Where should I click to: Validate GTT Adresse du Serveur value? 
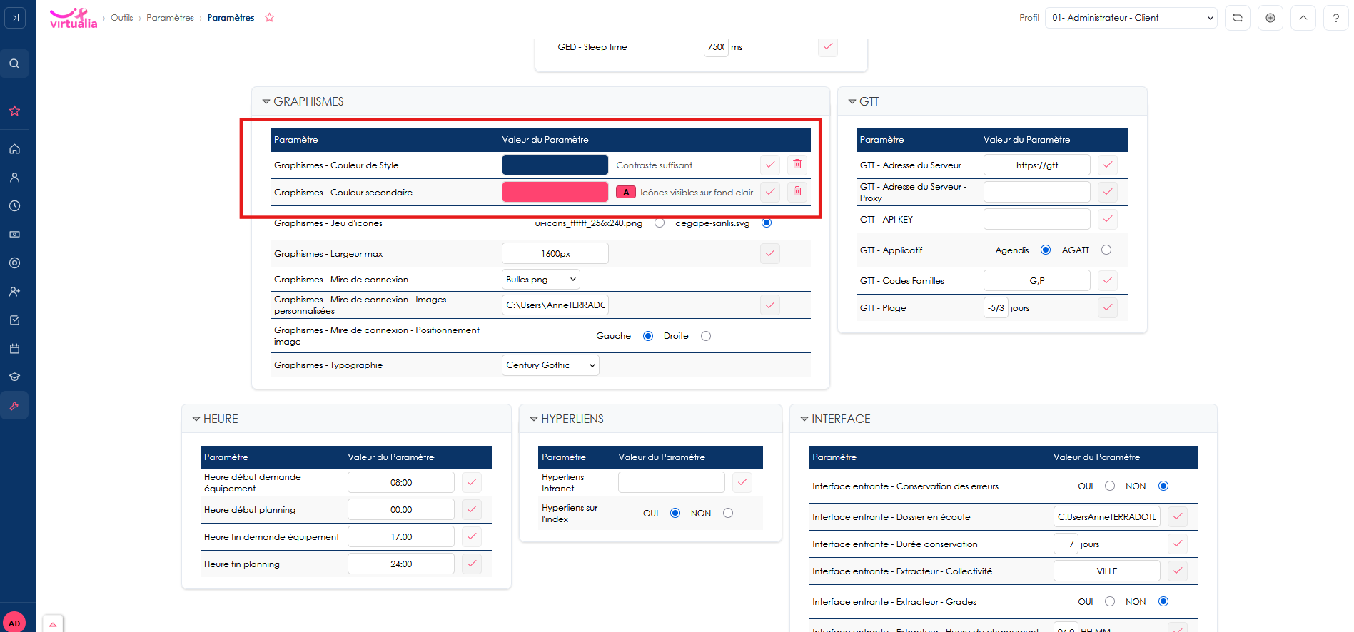tap(1108, 165)
